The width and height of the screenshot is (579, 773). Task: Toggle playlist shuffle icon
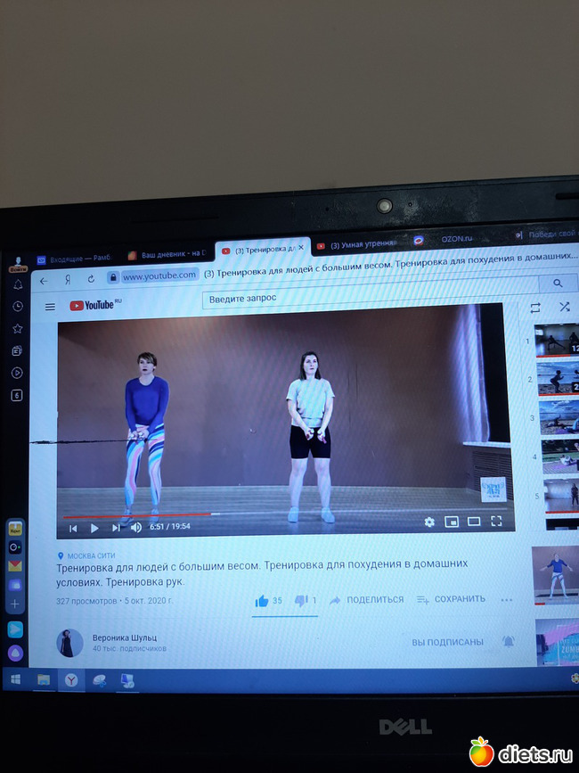click(564, 306)
